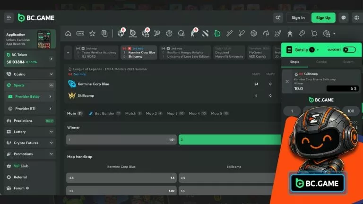Open Team Heretics Academy vs G2 NORD match
This screenshot has width=363, height=204.
(x=96, y=52)
